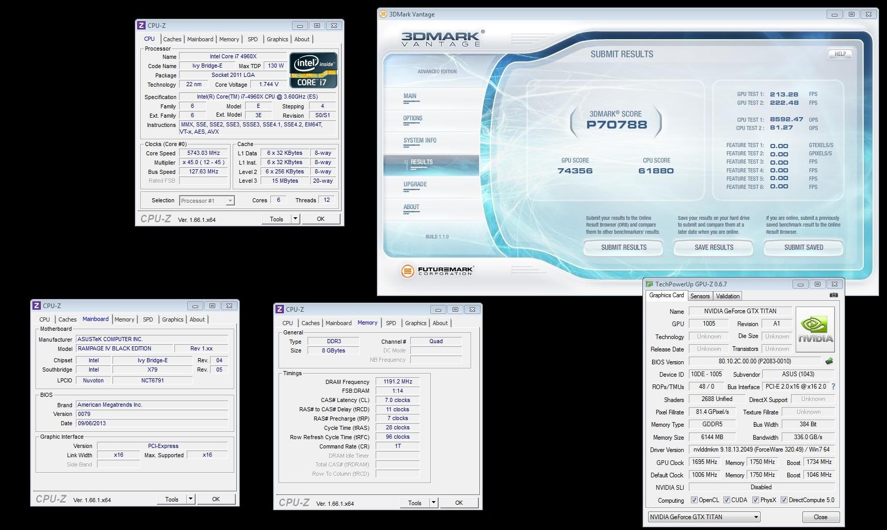Open Graphics tab in Mainboard CPU-Z window

point(172,319)
